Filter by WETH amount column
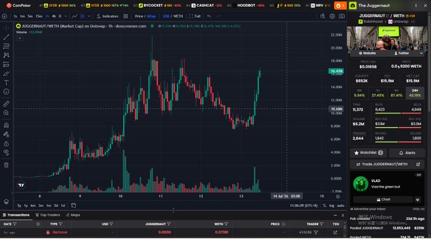Screen dimensions: 431x239 [x=226, y=224]
